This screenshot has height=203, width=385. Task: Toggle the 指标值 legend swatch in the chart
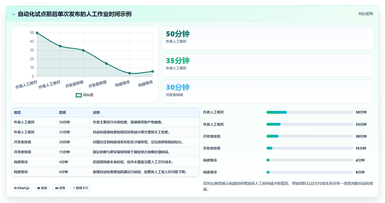tap(79, 95)
